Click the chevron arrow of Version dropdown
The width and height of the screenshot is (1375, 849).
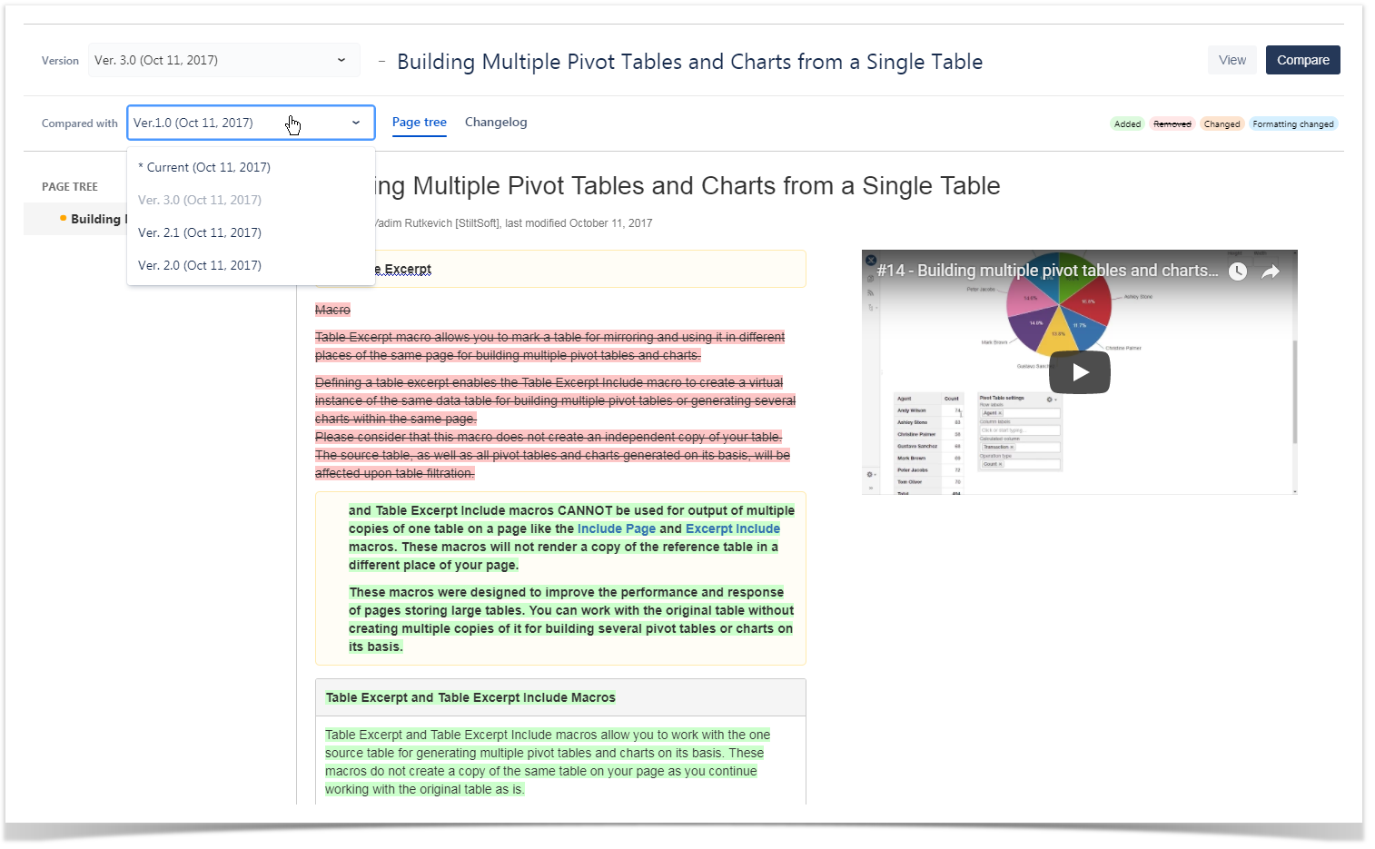click(x=341, y=60)
